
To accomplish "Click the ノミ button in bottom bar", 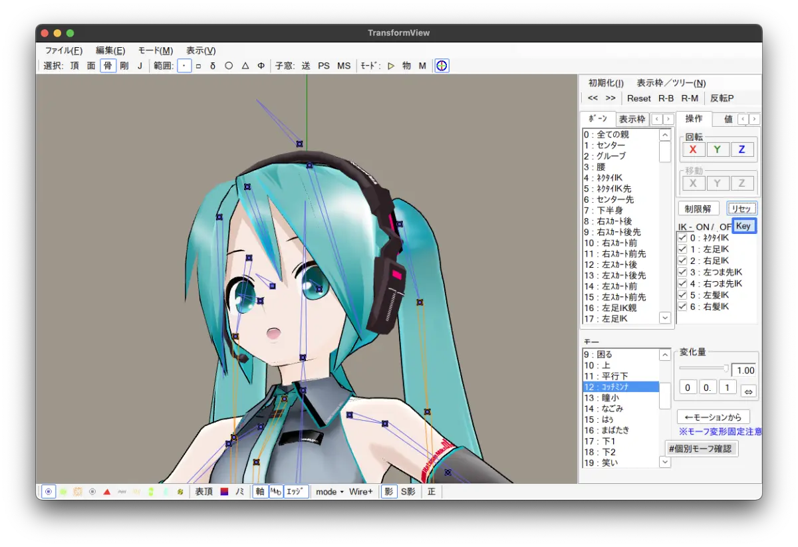I will (239, 492).
